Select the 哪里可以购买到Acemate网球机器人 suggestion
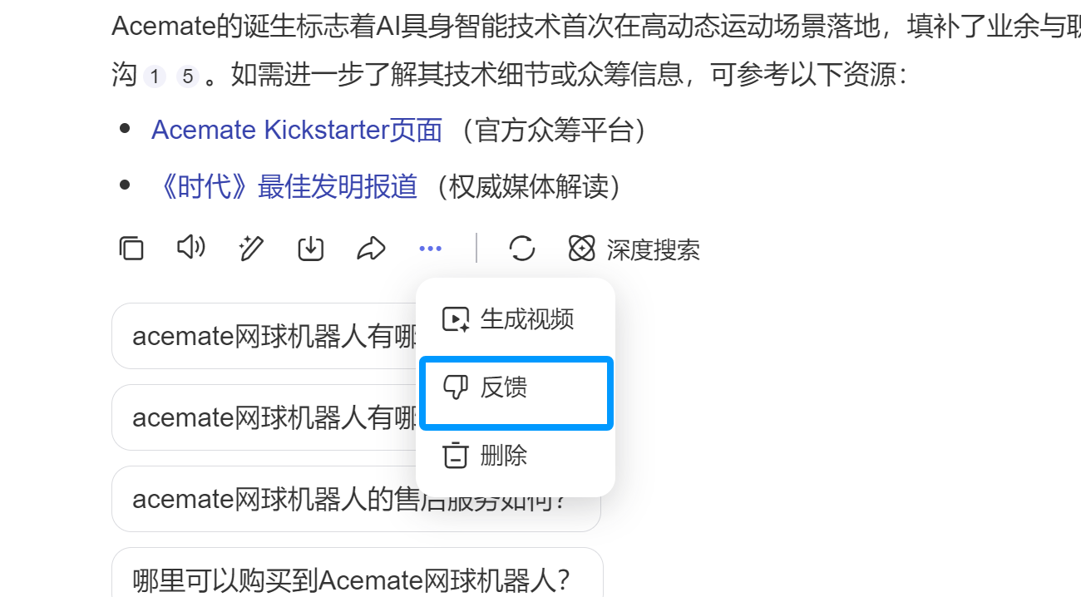 coord(352,580)
